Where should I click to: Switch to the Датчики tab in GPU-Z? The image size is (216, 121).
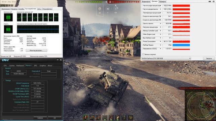tap(154, 1)
